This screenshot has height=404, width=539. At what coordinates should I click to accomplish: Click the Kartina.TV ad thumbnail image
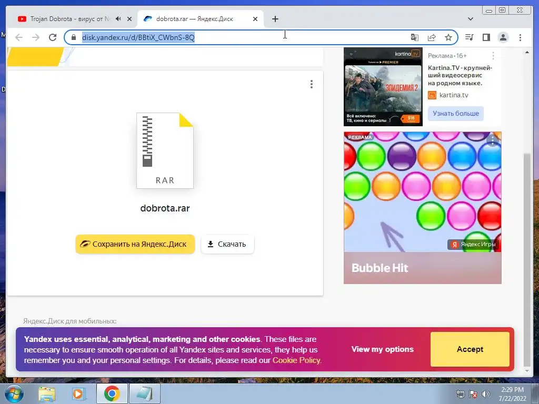pyautogui.click(x=383, y=87)
